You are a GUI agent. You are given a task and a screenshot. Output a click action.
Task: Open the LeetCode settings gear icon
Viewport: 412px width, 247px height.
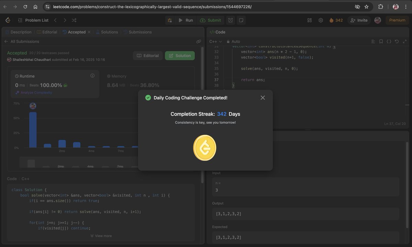(321, 20)
